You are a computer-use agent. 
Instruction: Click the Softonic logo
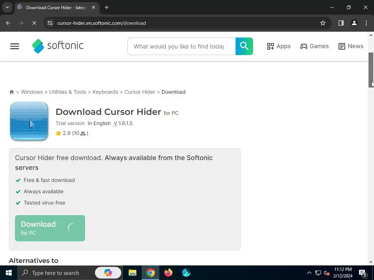[58, 46]
